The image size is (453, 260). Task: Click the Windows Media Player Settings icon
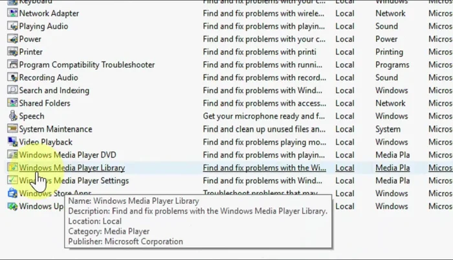coord(12,181)
